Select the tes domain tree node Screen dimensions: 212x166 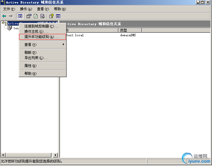click(x=16, y=28)
